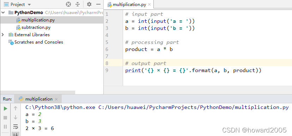Image resolution: width=292 pixels, height=136 pixels.
Task: Click the up stack trace arrow
Action: coord(16,108)
